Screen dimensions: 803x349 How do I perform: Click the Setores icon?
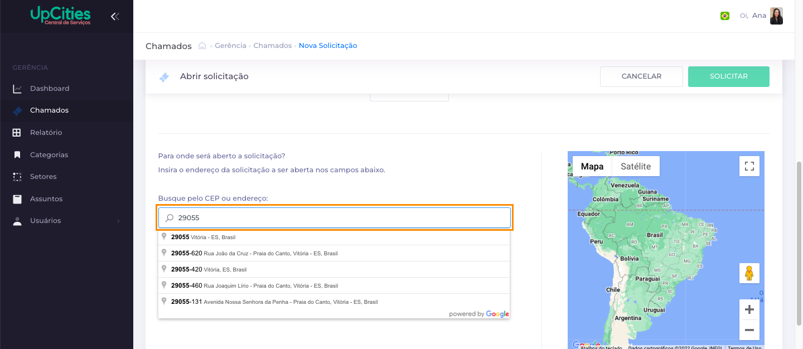[17, 177]
